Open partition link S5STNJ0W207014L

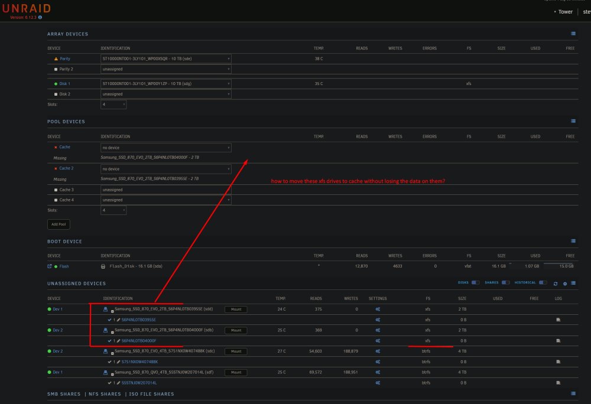pos(139,383)
